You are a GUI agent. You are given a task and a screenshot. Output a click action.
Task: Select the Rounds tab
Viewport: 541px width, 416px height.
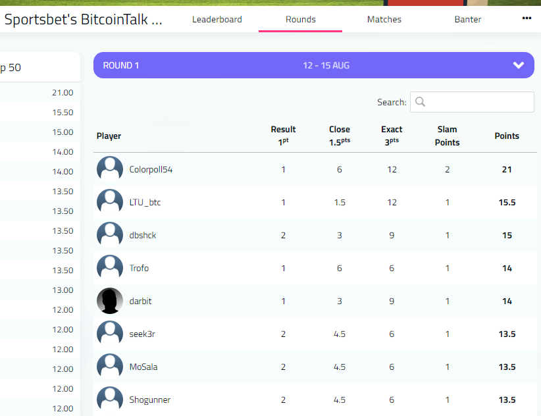(x=301, y=19)
